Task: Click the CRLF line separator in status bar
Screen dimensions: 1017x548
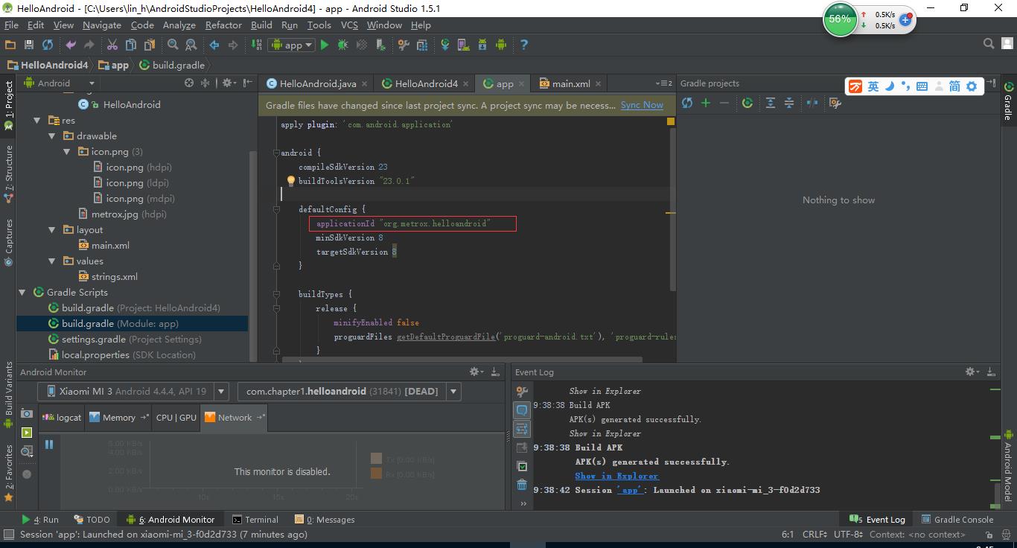Action: (x=814, y=535)
